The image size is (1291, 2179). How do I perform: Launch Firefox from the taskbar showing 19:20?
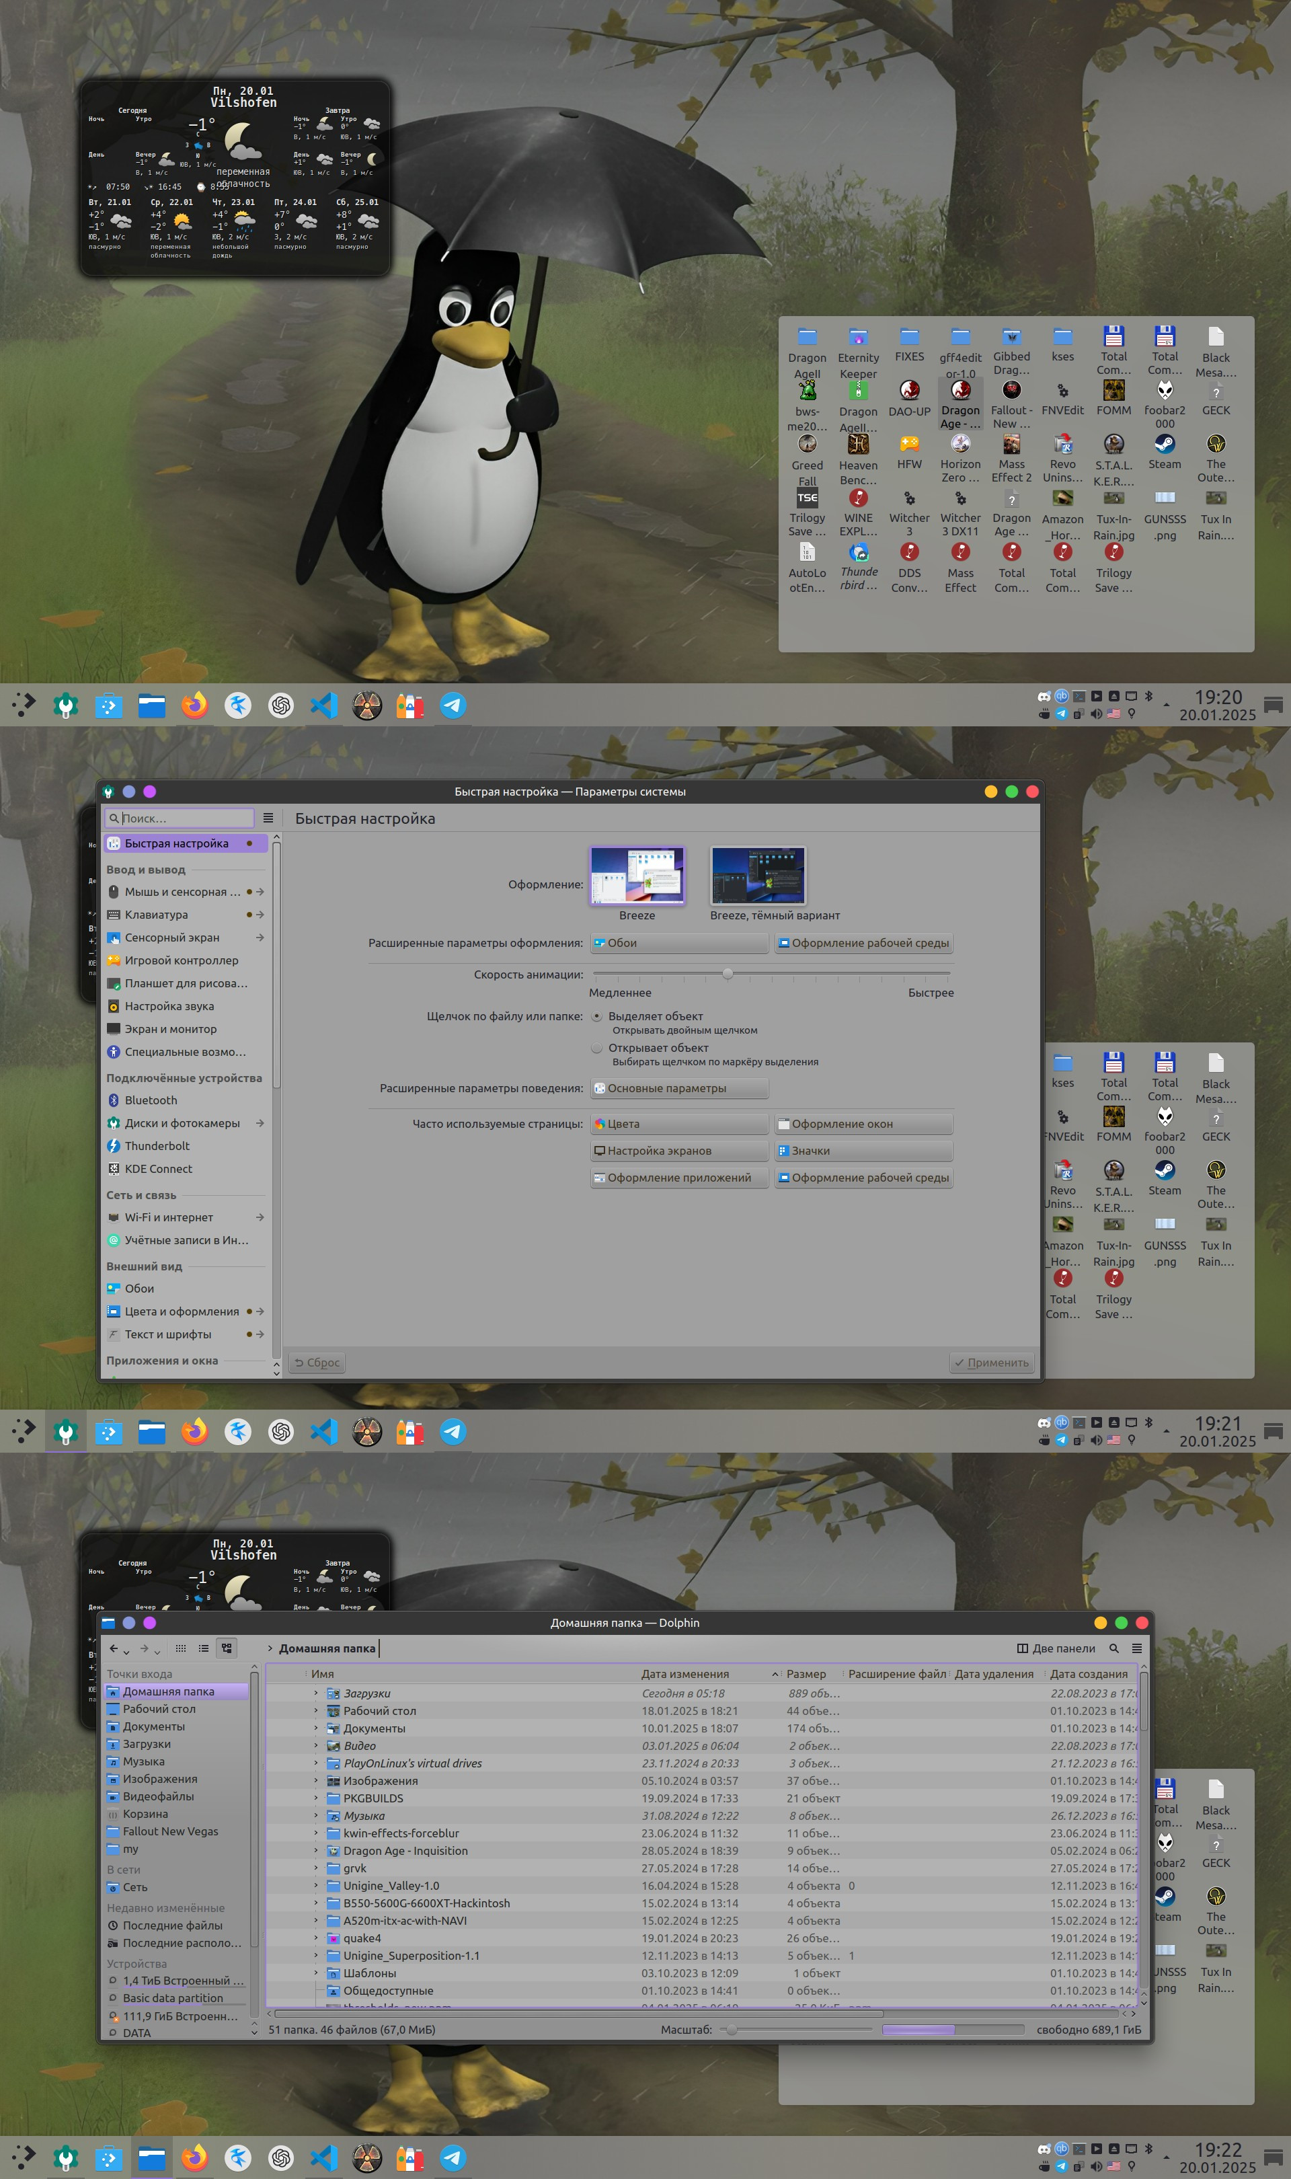pyautogui.click(x=194, y=705)
